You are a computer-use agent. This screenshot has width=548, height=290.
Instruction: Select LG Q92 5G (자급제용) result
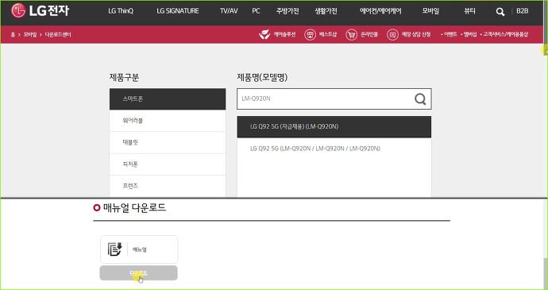334,126
